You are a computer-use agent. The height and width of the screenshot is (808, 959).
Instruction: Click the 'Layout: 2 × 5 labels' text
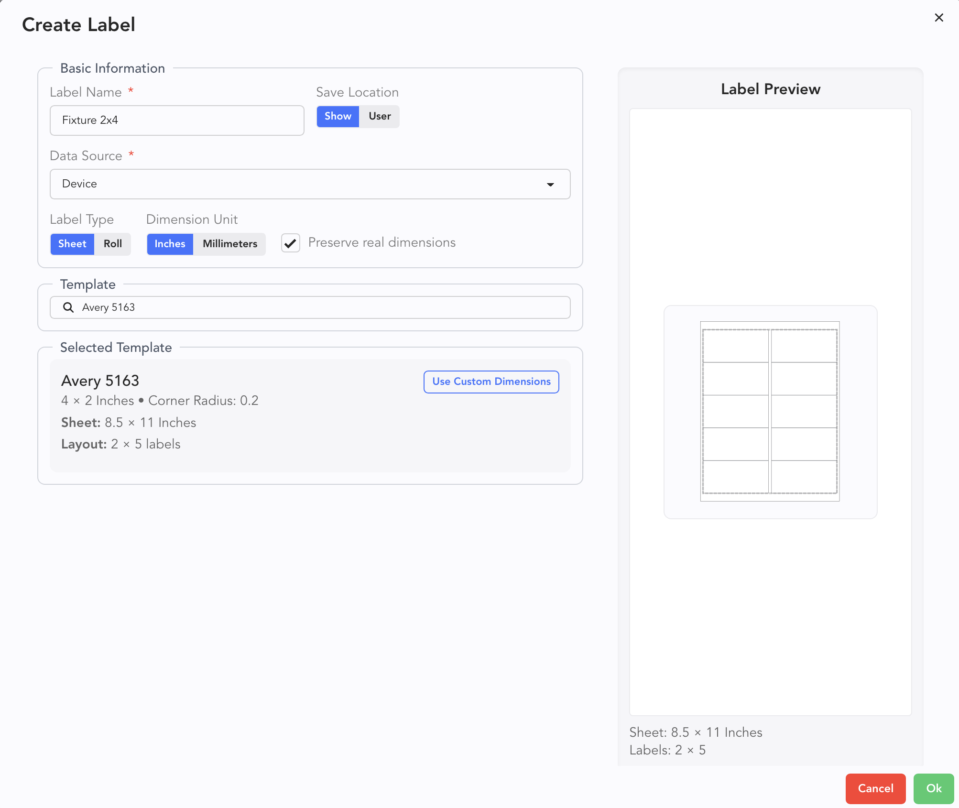click(x=121, y=444)
